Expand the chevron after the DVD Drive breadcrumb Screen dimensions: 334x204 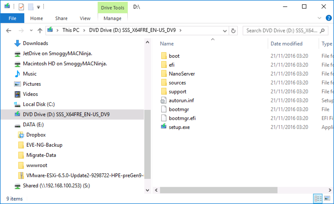[180, 31]
